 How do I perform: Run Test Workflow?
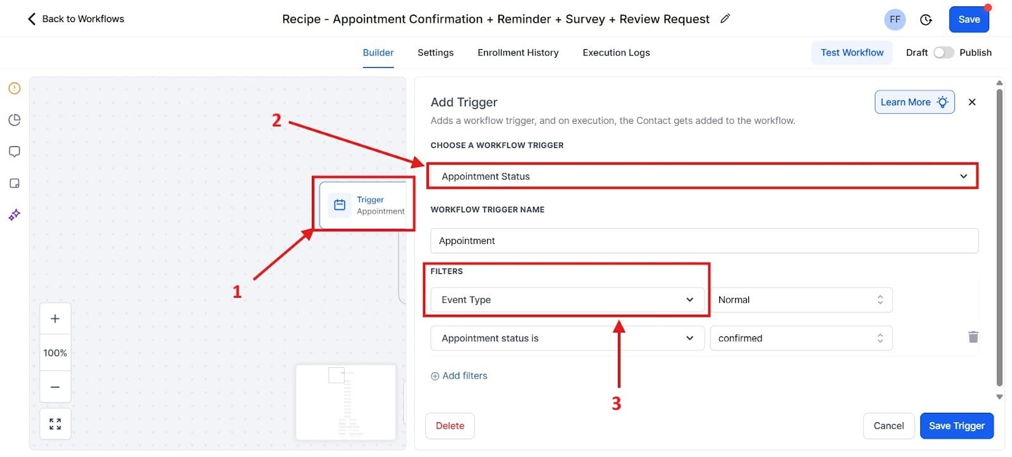[852, 52]
